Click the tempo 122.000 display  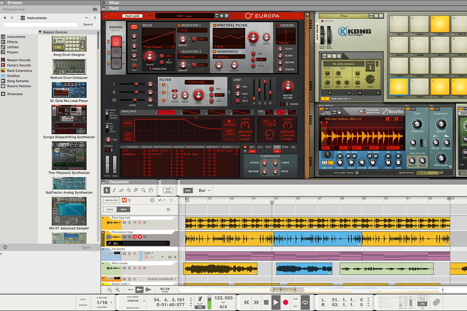point(223,298)
